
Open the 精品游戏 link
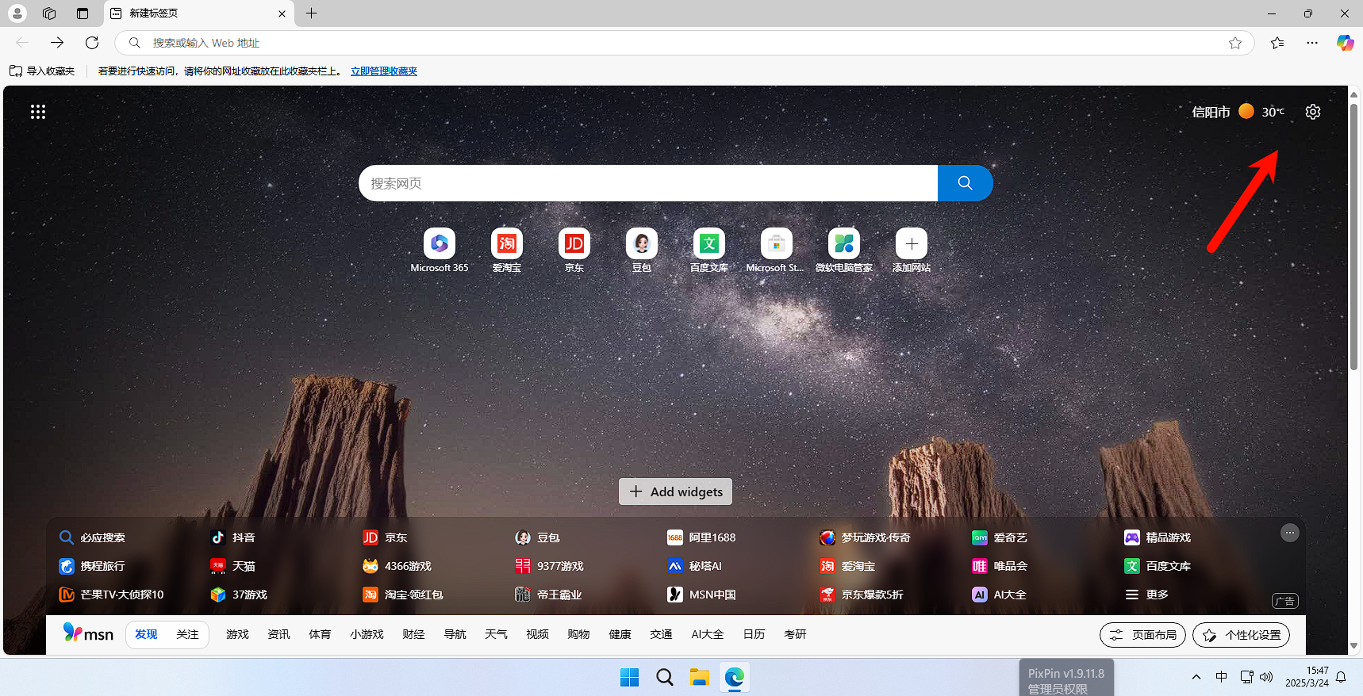pyautogui.click(x=1158, y=537)
